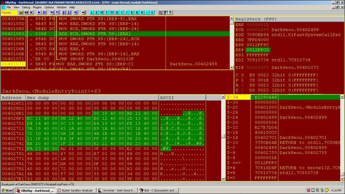Viewport: 345px width, 194px height.
Task: Open the Plugins menu
Action: pos(37,7)
